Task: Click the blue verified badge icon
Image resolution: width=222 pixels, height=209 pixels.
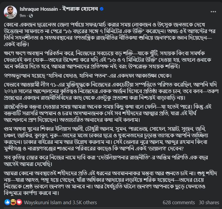Action: click(102, 9)
